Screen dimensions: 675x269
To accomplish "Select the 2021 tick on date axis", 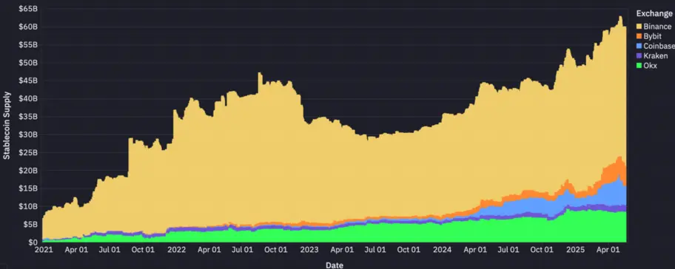I will pos(43,250).
